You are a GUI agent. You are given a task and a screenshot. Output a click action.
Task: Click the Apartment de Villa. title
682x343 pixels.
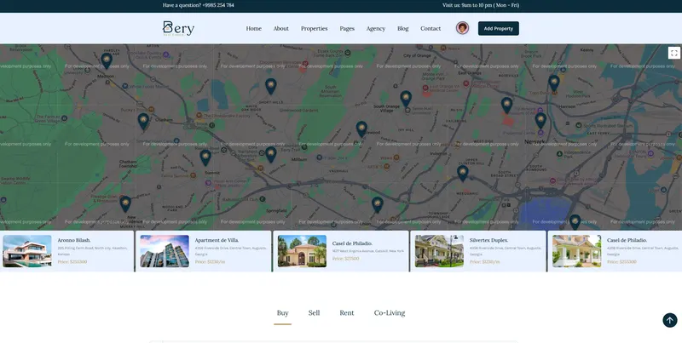click(217, 240)
